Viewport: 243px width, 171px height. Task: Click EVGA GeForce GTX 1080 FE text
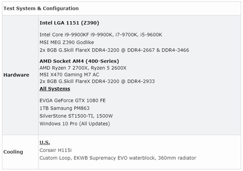72,100
